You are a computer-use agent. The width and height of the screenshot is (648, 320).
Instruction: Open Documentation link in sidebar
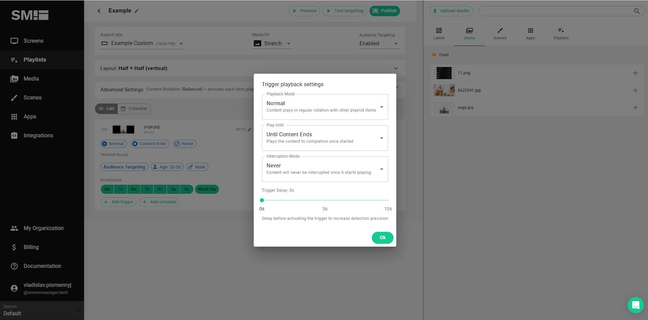click(42, 266)
